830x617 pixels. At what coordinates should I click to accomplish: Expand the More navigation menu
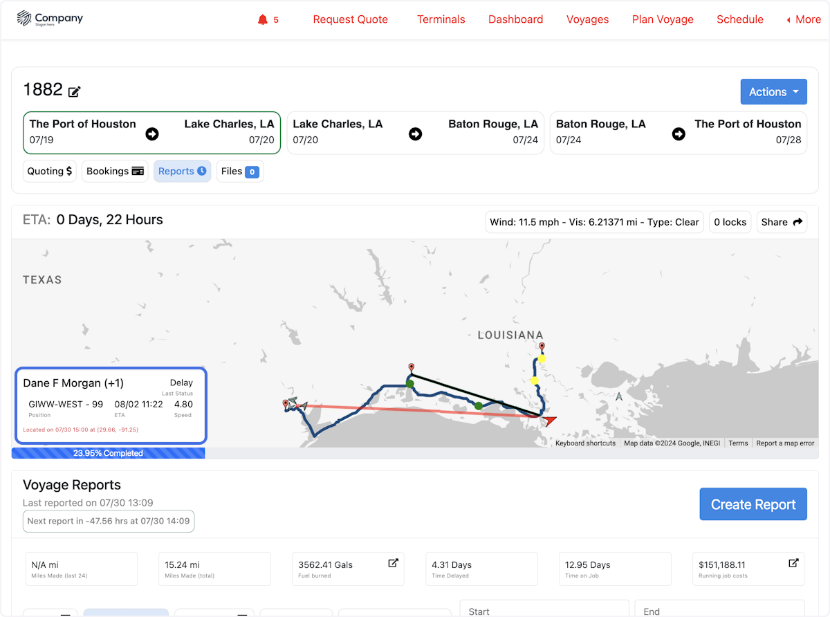(804, 19)
